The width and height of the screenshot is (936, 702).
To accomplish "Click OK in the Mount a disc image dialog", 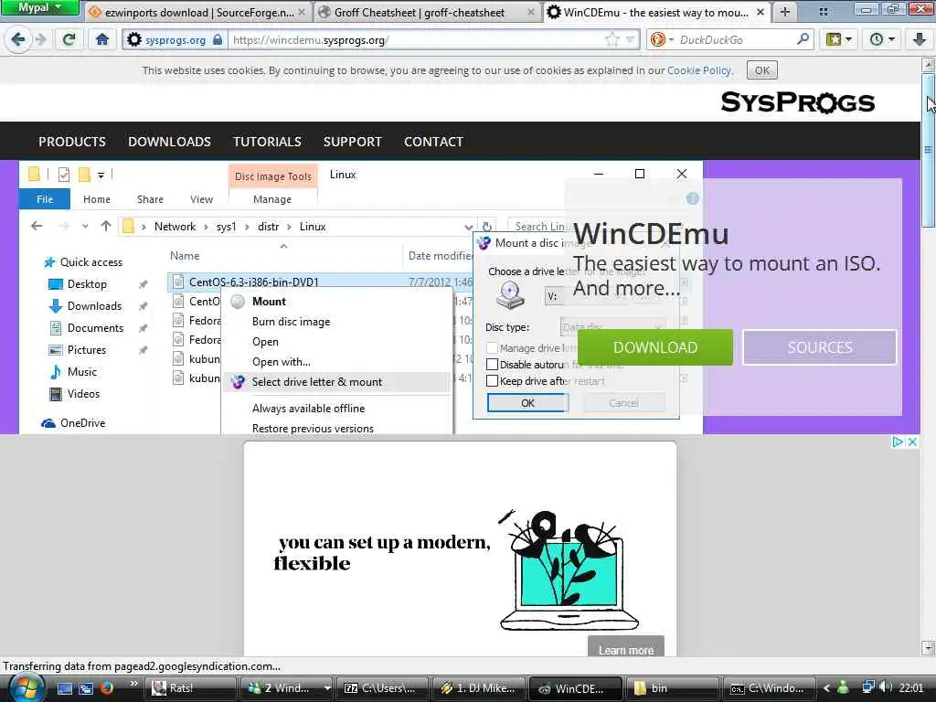I will [527, 403].
